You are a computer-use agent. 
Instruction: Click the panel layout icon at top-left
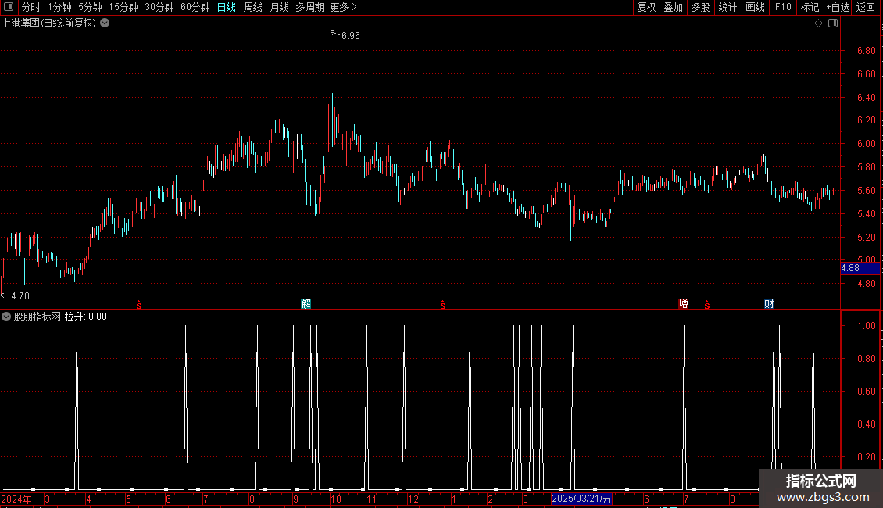(9, 7)
